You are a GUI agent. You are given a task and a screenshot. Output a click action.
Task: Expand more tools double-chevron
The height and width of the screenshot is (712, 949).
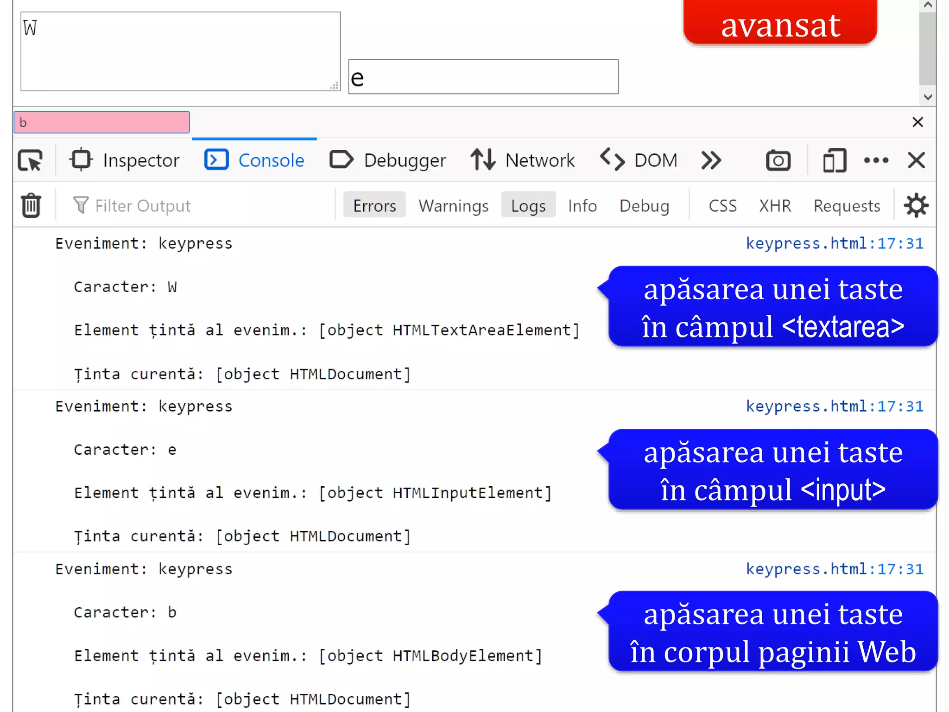(711, 160)
